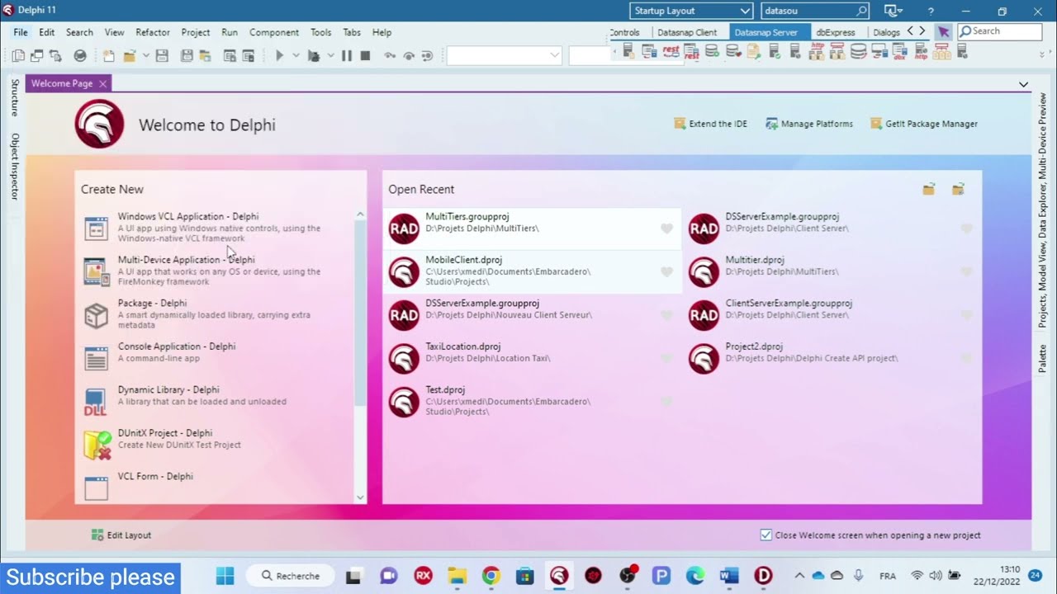Click the first folder icon in the Open Recent header
Image resolution: width=1057 pixels, height=594 pixels.
click(929, 190)
